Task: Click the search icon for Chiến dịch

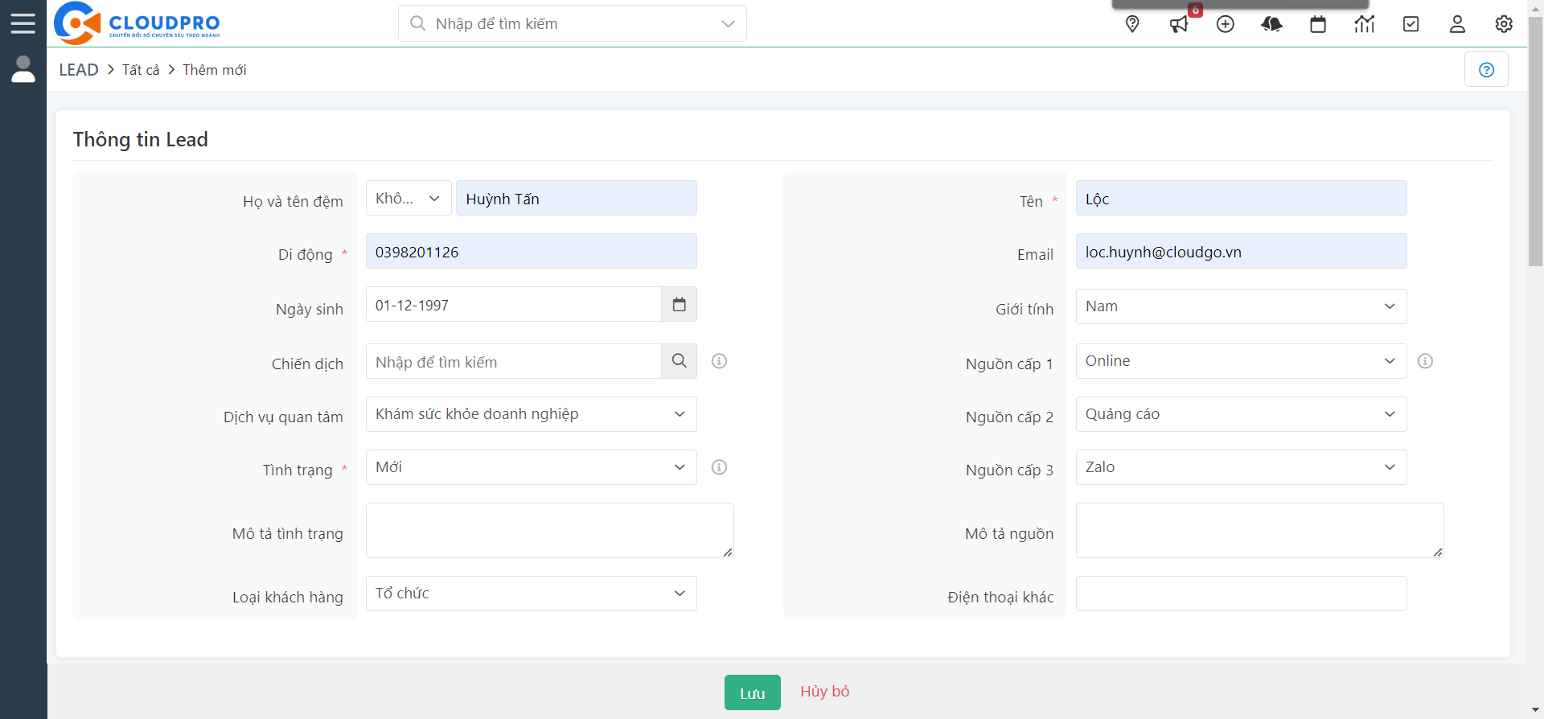Action: (x=680, y=361)
